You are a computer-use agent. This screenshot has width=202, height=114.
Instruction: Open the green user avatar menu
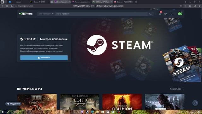[x=180, y=14]
